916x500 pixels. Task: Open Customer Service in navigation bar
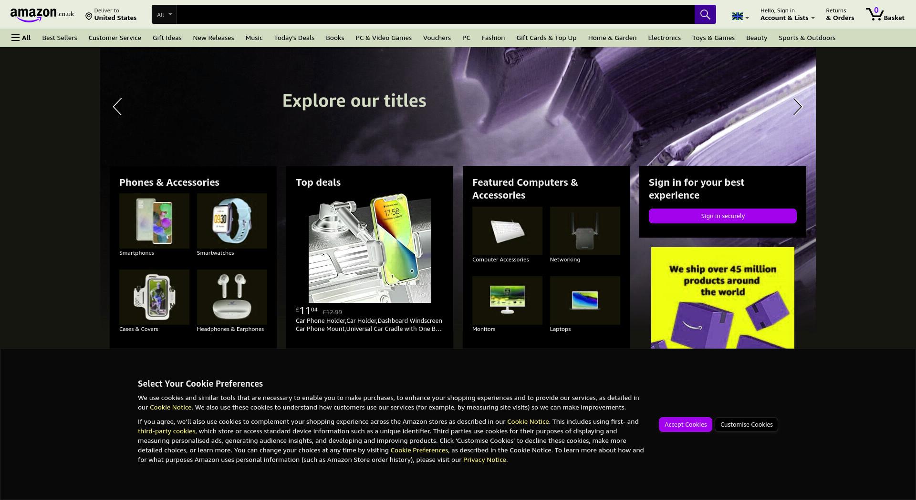click(x=114, y=38)
